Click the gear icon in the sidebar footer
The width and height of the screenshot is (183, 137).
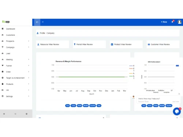[4, 114]
